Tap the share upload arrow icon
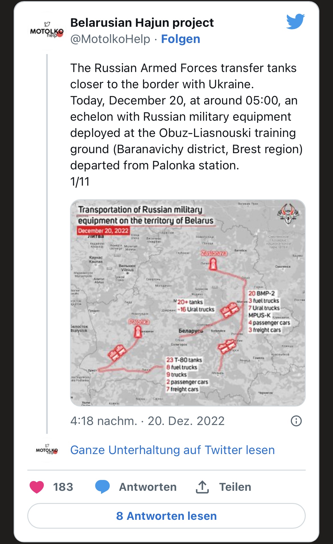333x544 pixels. pos(202,487)
